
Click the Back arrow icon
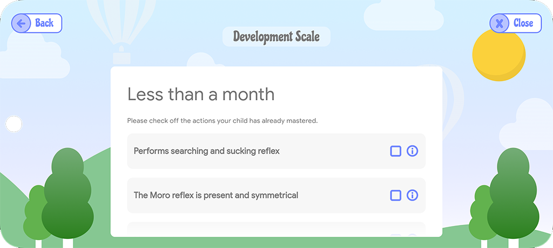point(22,23)
